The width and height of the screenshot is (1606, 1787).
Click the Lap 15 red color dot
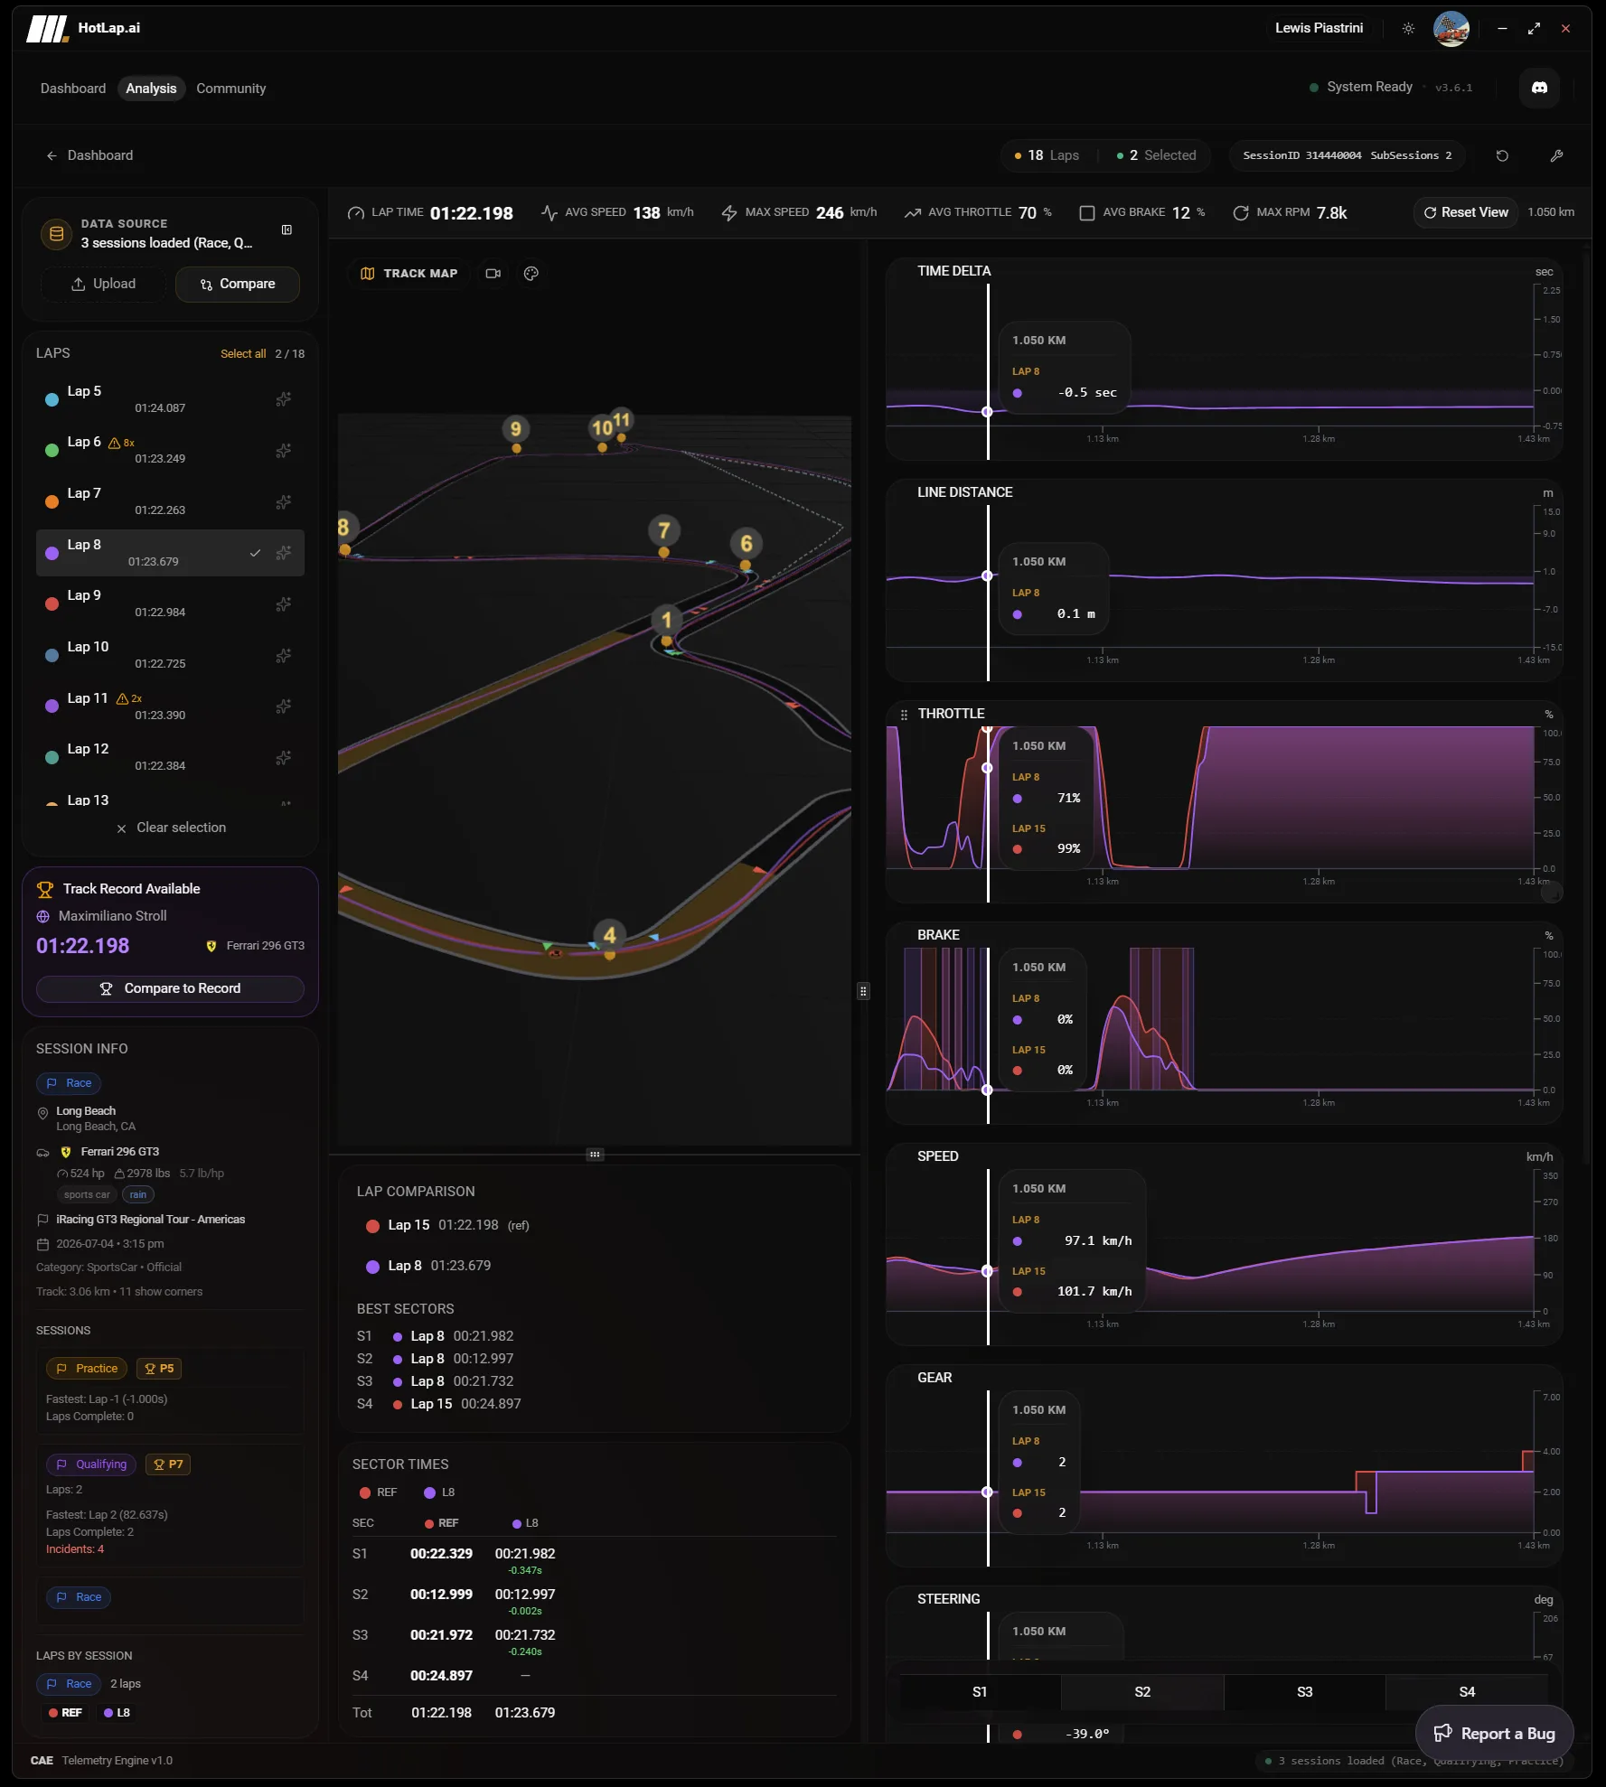coord(372,1226)
